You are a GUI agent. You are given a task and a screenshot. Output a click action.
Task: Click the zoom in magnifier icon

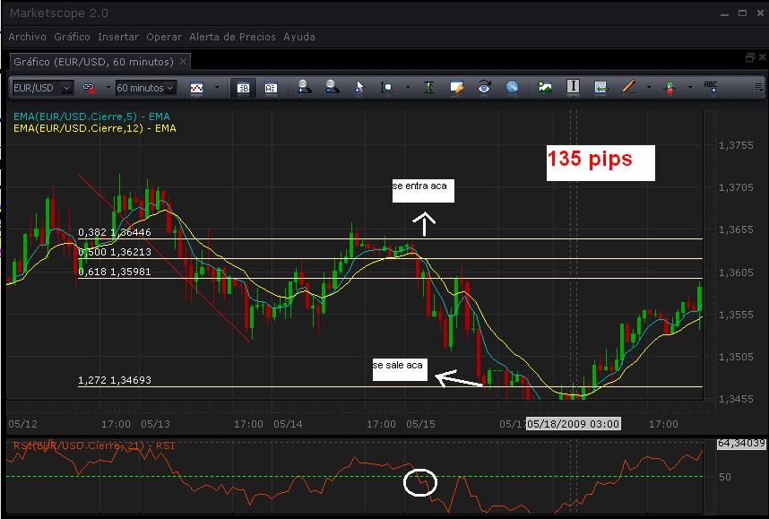[304, 88]
